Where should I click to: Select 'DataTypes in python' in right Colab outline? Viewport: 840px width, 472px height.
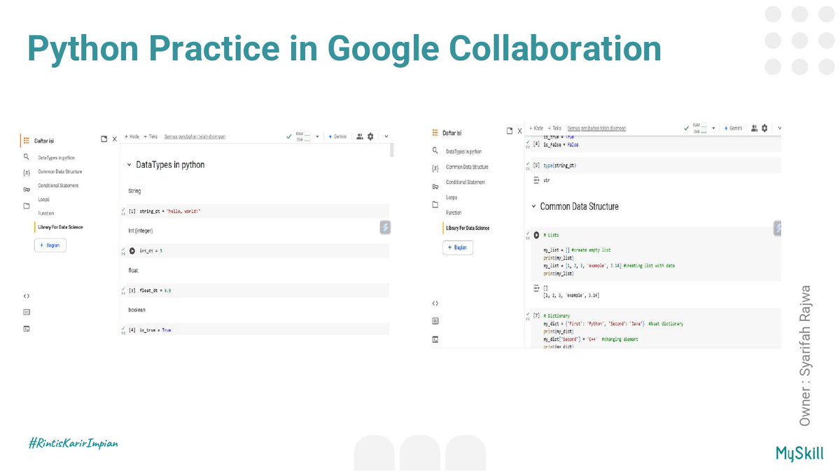pyautogui.click(x=464, y=151)
